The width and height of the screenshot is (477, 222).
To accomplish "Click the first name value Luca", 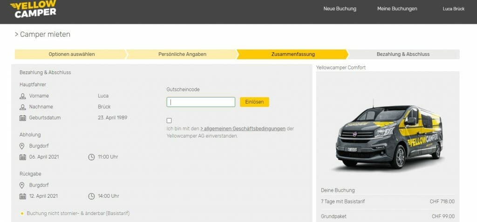I will [x=103, y=96].
